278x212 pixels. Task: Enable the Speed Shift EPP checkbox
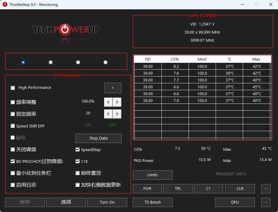[x=12, y=126]
